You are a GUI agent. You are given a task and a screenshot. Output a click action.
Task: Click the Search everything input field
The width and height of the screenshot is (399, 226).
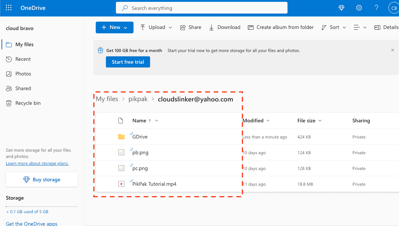(202, 8)
